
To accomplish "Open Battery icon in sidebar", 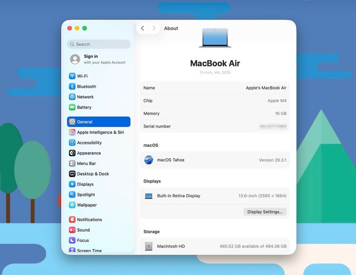I will coord(72,107).
